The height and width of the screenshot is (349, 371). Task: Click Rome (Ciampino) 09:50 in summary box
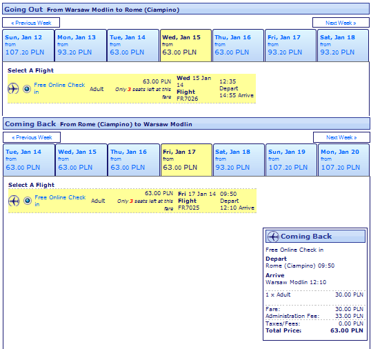click(300, 266)
